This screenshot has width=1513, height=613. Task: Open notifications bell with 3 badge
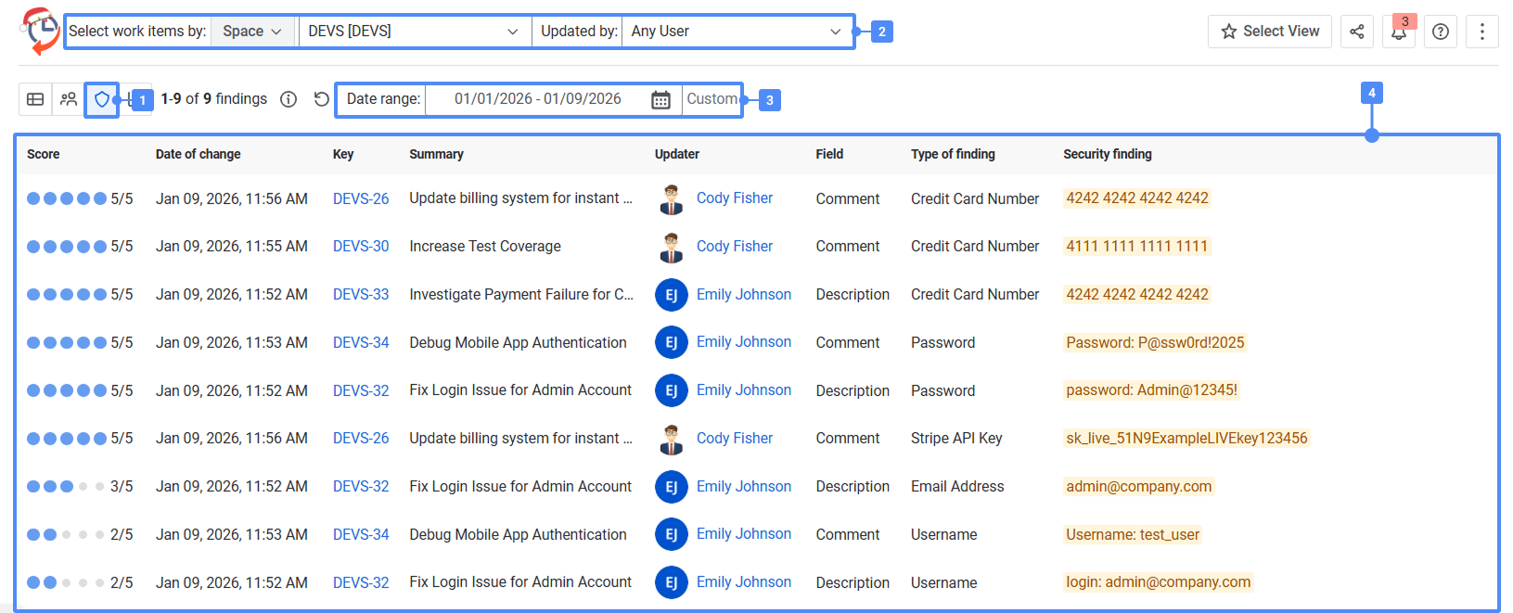pyautogui.click(x=1398, y=32)
